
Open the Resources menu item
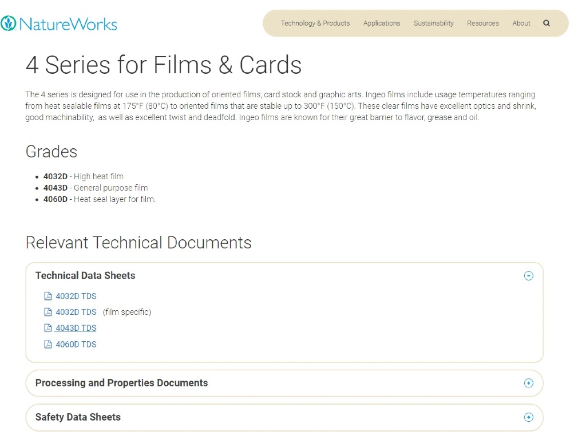pyautogui.click(x=483, y=23)
